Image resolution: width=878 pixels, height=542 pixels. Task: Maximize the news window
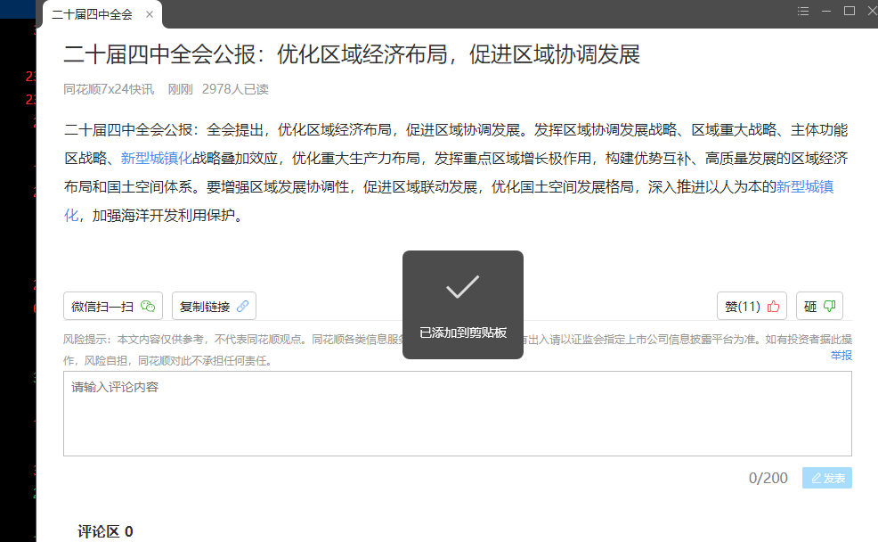click(850, 12)
